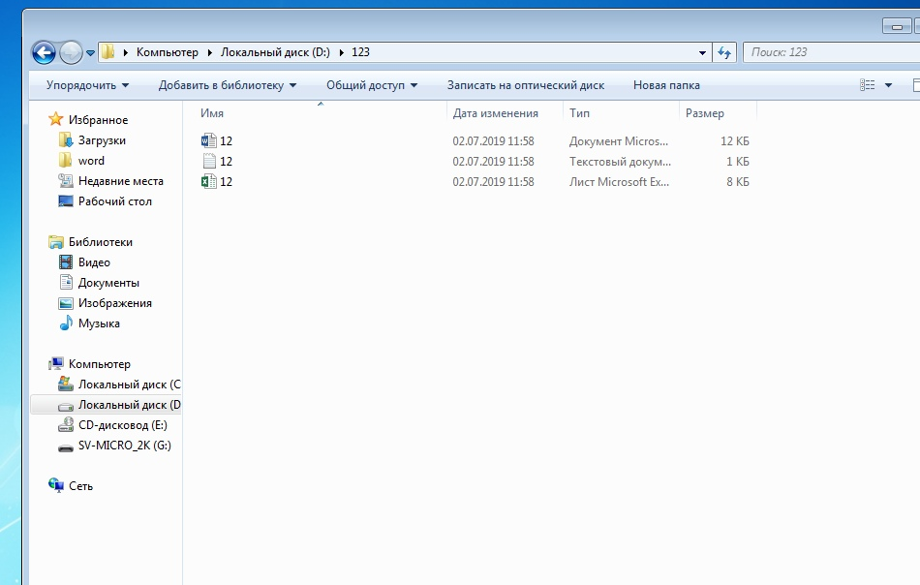This screenshot has width=920, height=585.
Task: Click Компьютер in the address breadcrumb
Action: (x=168, y=52)
